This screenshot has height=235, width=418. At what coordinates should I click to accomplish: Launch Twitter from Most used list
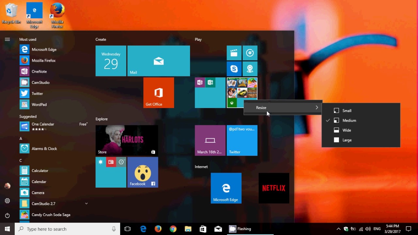pos(54,94)
